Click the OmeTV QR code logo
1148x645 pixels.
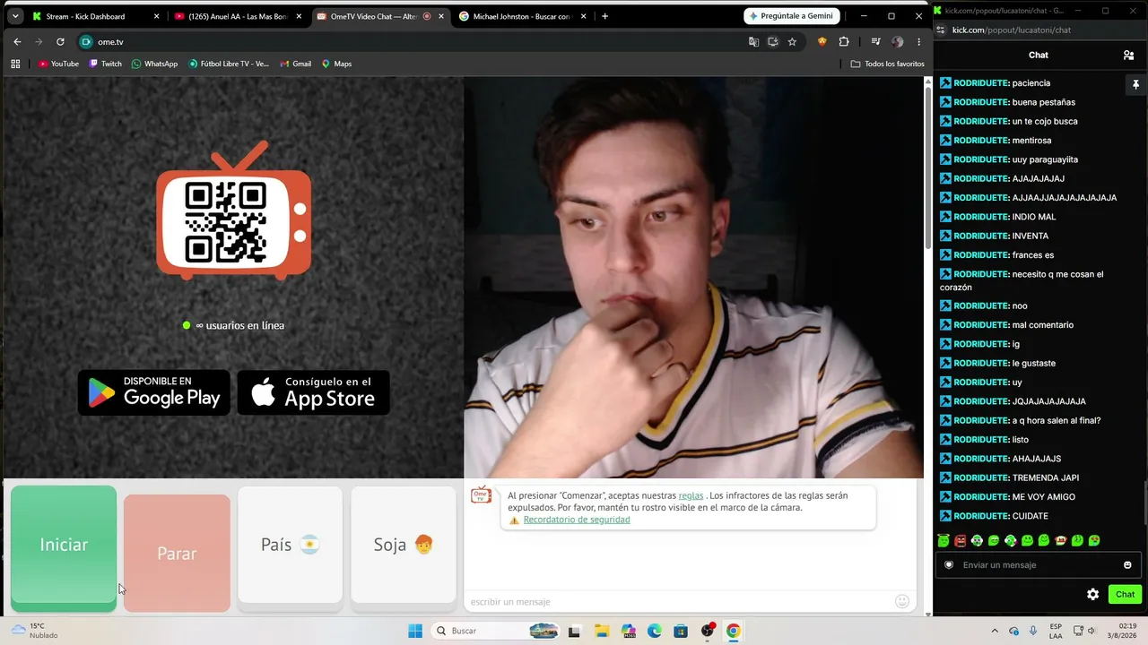click(234, 211)
